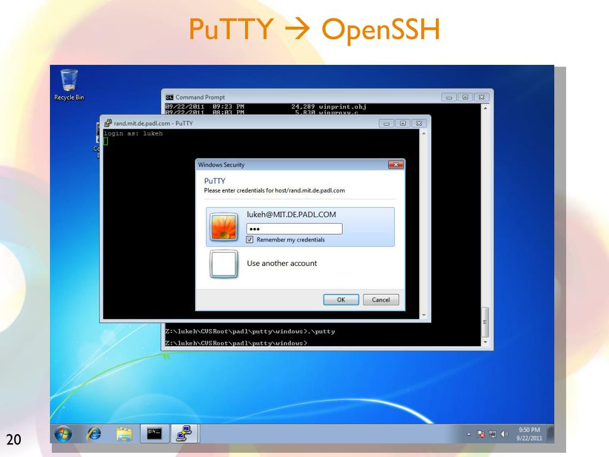Minimize the PuTTY window
Viewport: 609px width, 457px height.
pyautogui.click(x=387, y=123)
